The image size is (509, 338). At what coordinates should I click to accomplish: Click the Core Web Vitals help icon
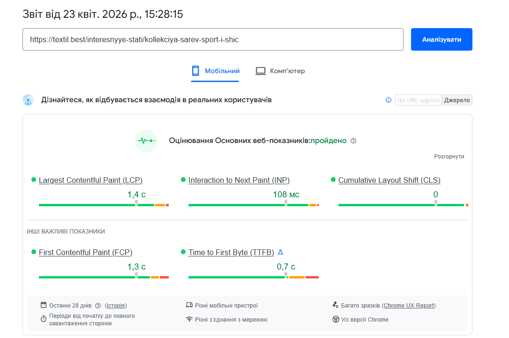tap(353, 141)
